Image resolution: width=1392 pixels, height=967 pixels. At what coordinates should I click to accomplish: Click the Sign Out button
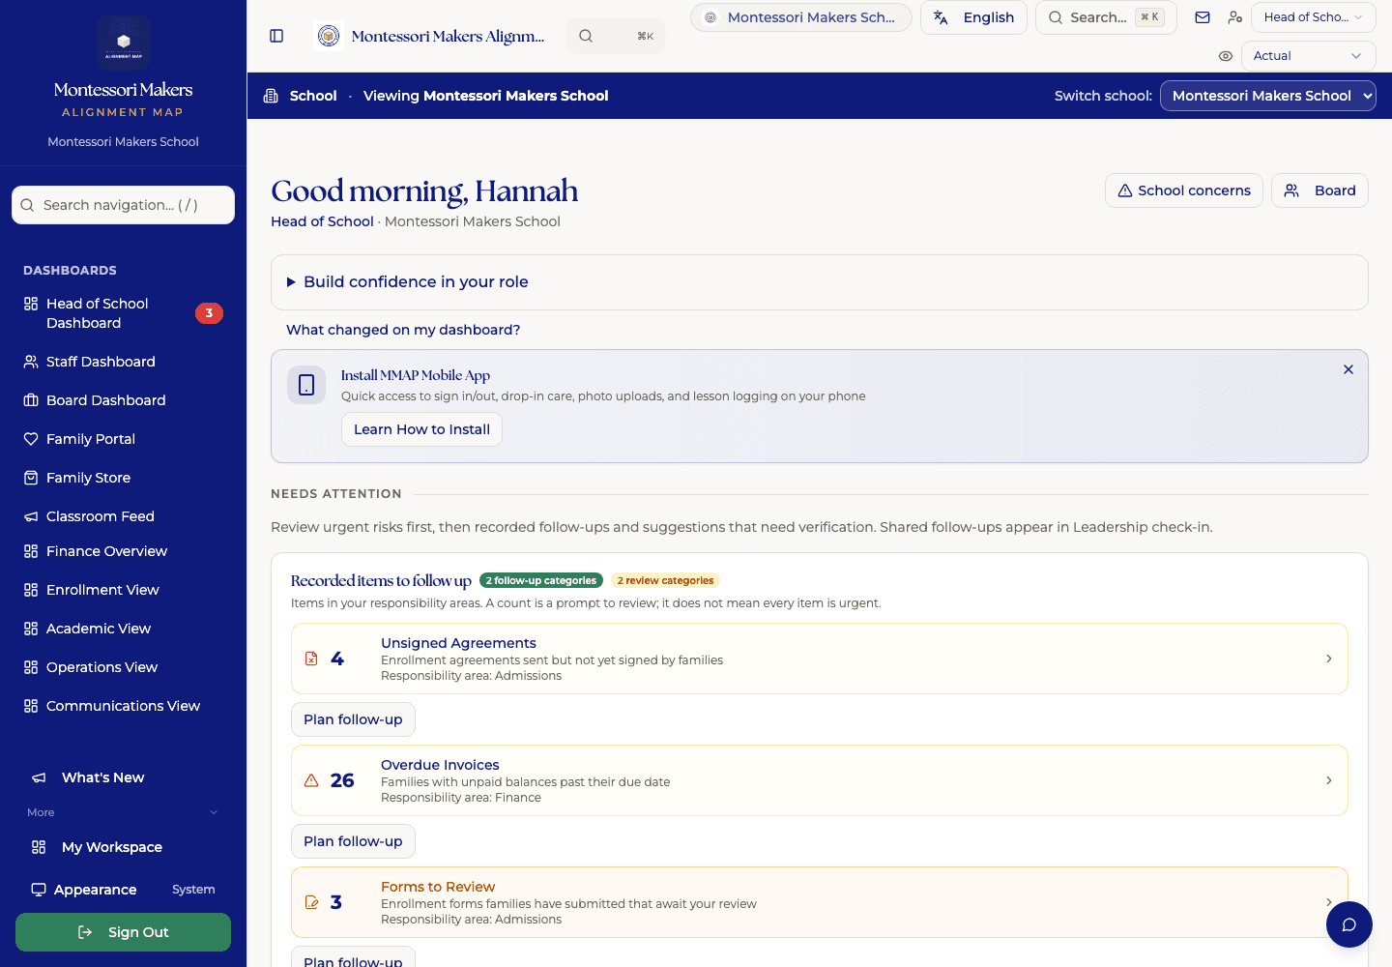(123, 932)
